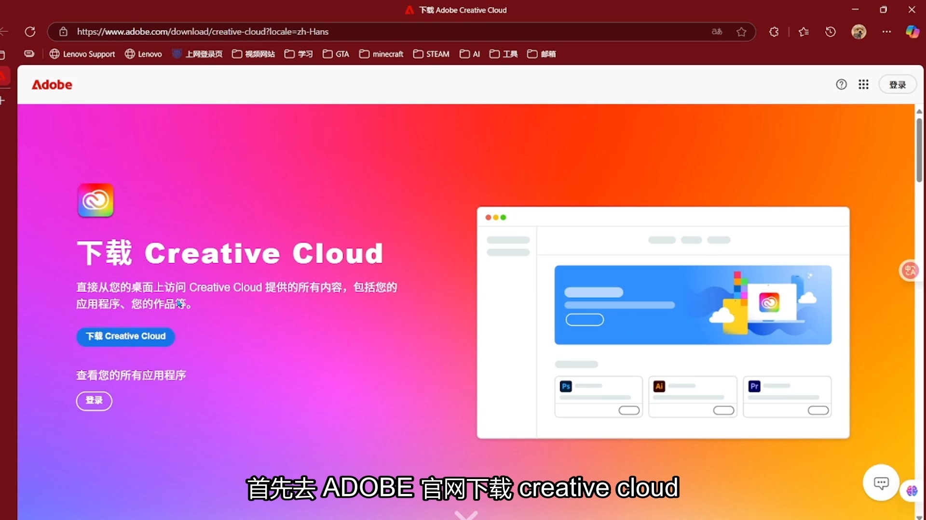Image resolution: width=926 pixels, height=520 pixels.
Task: Click the site info lock icon
Action: [63, 32]
